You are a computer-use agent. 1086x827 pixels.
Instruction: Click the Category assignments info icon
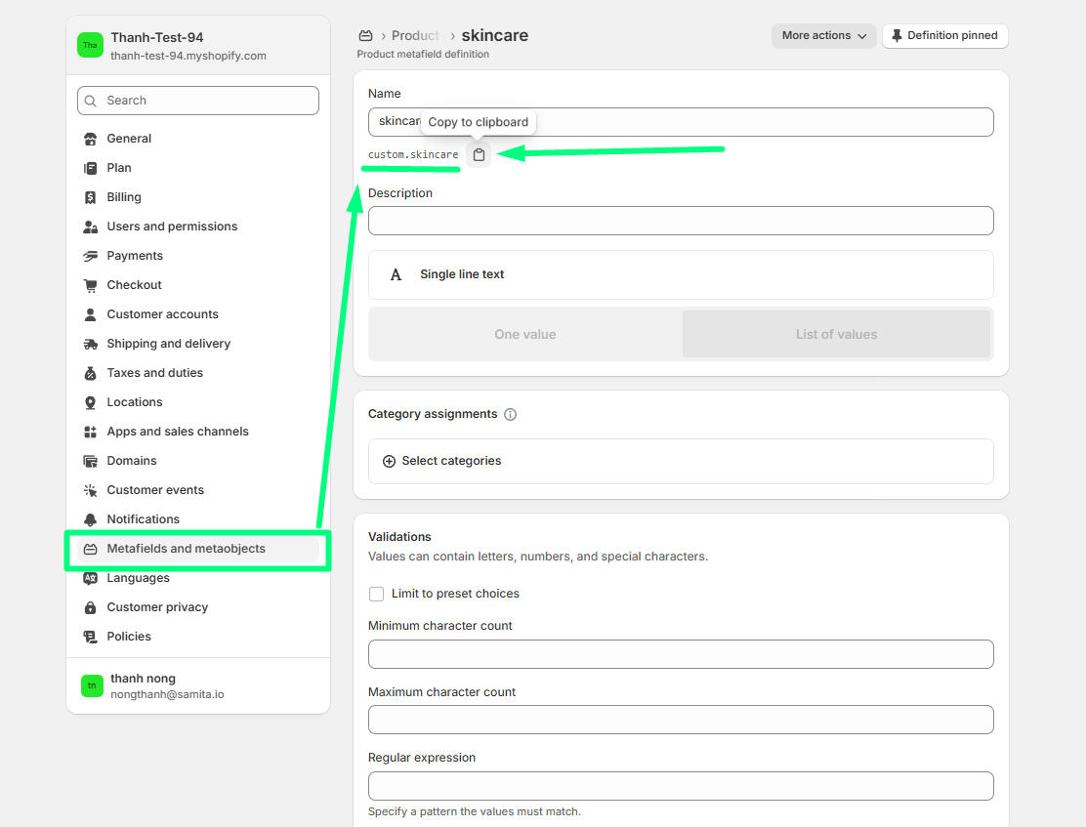(x=510, y=414)
